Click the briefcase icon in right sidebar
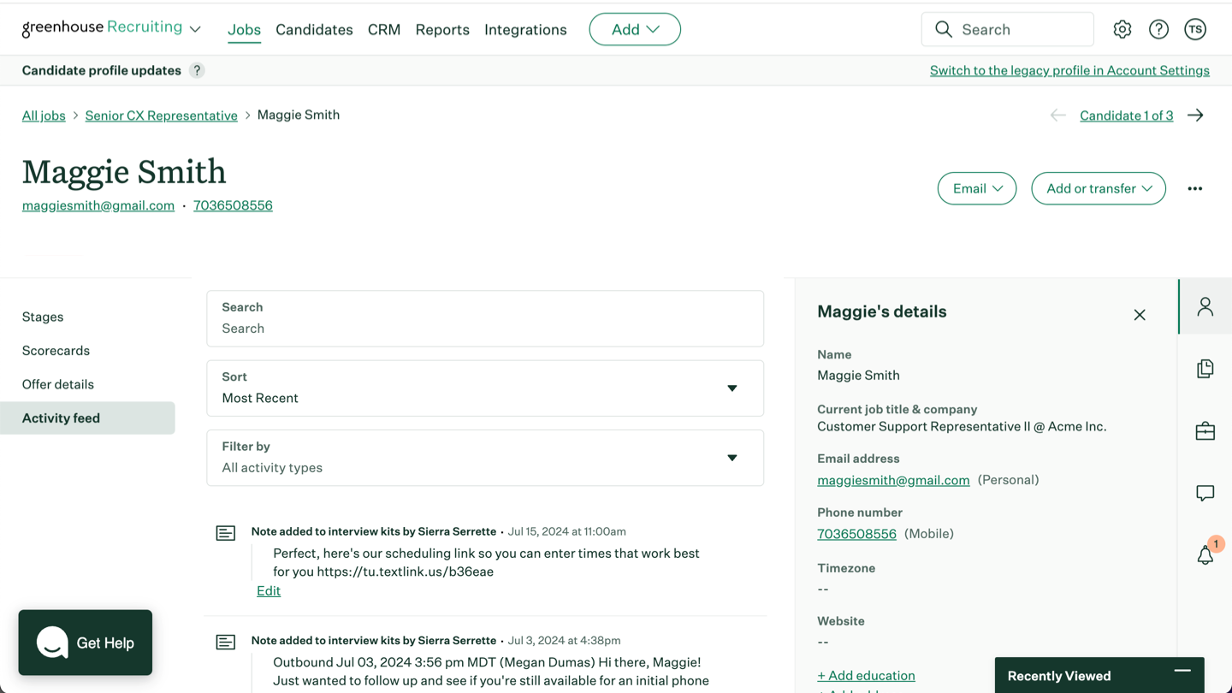This screenshot has width=1232, height=693. point(1205,431)
